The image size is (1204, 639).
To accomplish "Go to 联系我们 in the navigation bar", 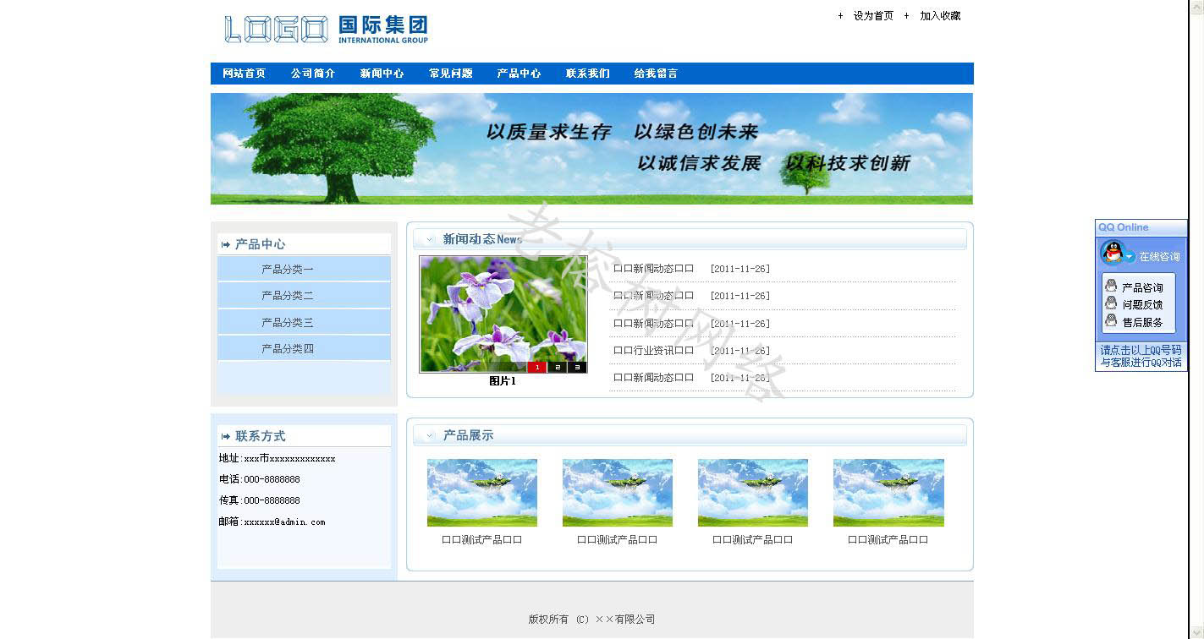I will coord(587,74).
